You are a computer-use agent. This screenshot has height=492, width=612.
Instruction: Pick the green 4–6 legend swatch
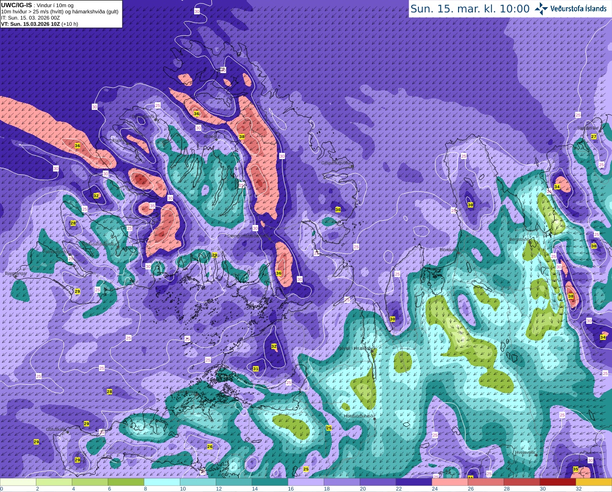click(x=90, y=482)
